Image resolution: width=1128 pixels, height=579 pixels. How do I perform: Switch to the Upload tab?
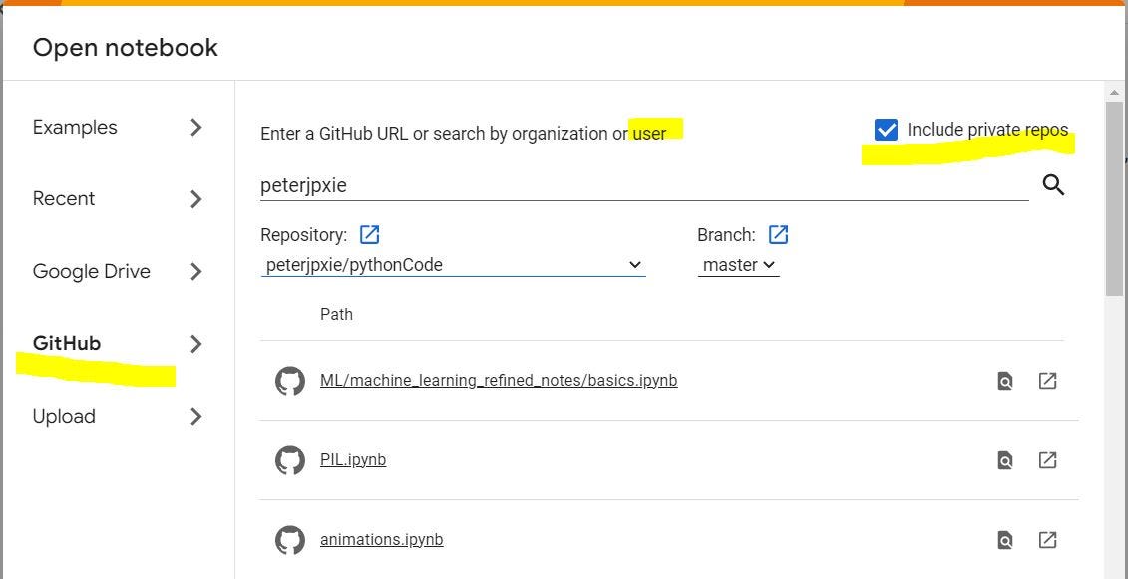(x=64, y=417)
